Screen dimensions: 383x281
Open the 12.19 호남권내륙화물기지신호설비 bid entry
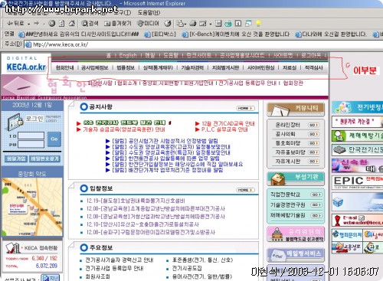point(136,201)
